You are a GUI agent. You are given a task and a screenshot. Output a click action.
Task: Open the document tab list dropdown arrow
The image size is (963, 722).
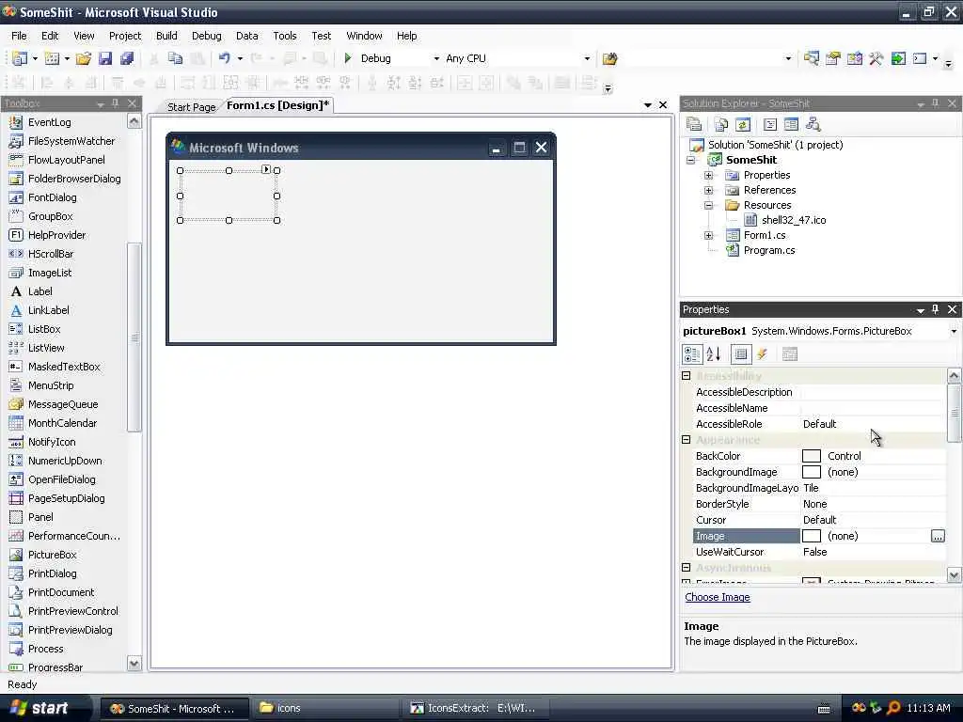[x=647, y=105]
